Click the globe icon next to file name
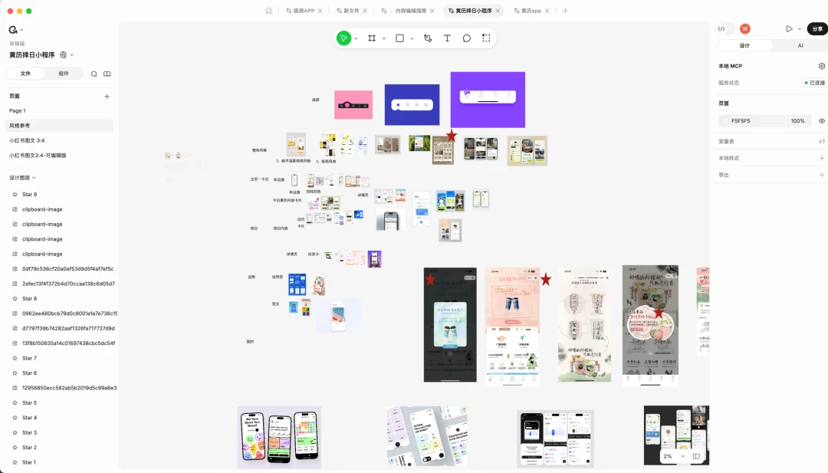828x473 pixels. point(64,55)
